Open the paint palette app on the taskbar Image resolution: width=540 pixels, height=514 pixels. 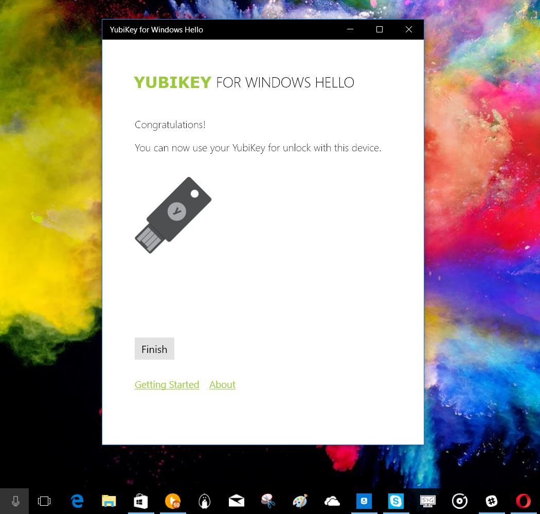(x=300, y=501)
